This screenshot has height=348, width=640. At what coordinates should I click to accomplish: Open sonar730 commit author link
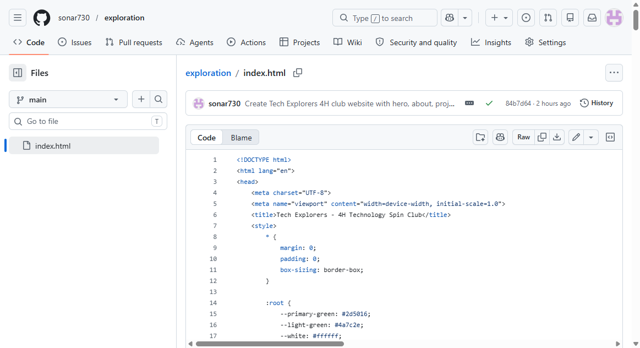[x=225, y=104]
